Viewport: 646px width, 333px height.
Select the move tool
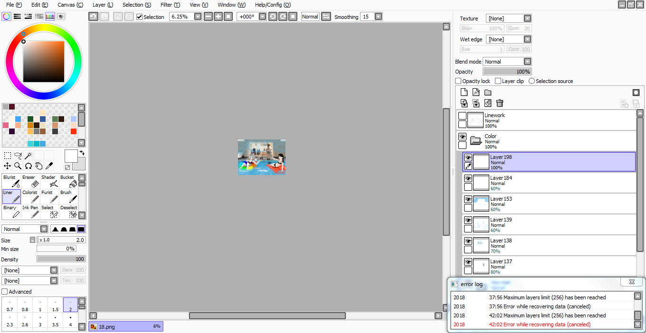pos(7,166)
